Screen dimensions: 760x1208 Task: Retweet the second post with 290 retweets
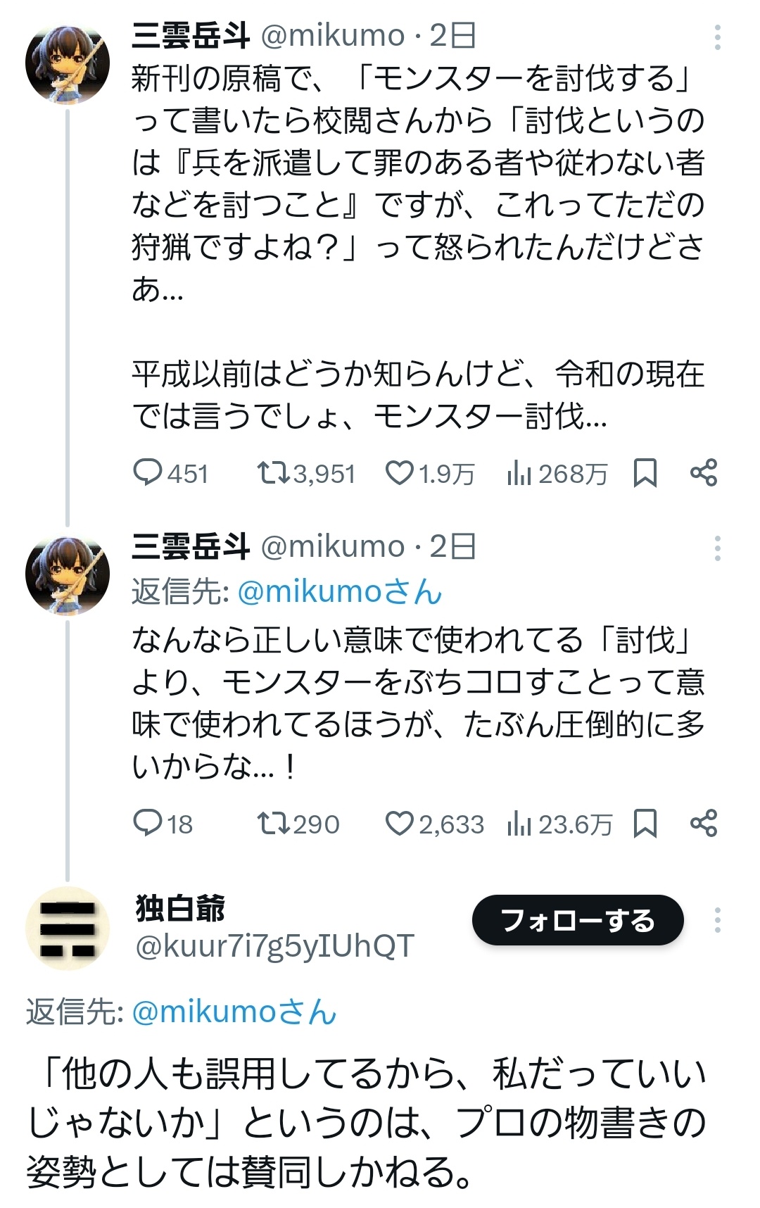[x=272, y=823]
